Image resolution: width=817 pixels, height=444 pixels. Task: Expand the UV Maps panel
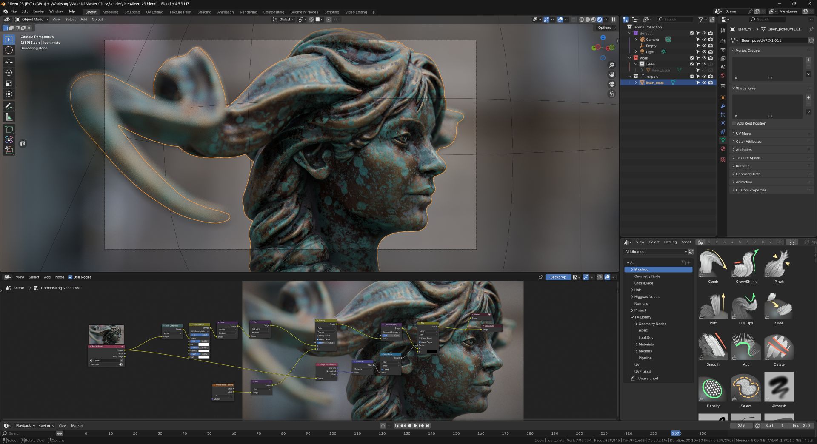click(743, 134)
